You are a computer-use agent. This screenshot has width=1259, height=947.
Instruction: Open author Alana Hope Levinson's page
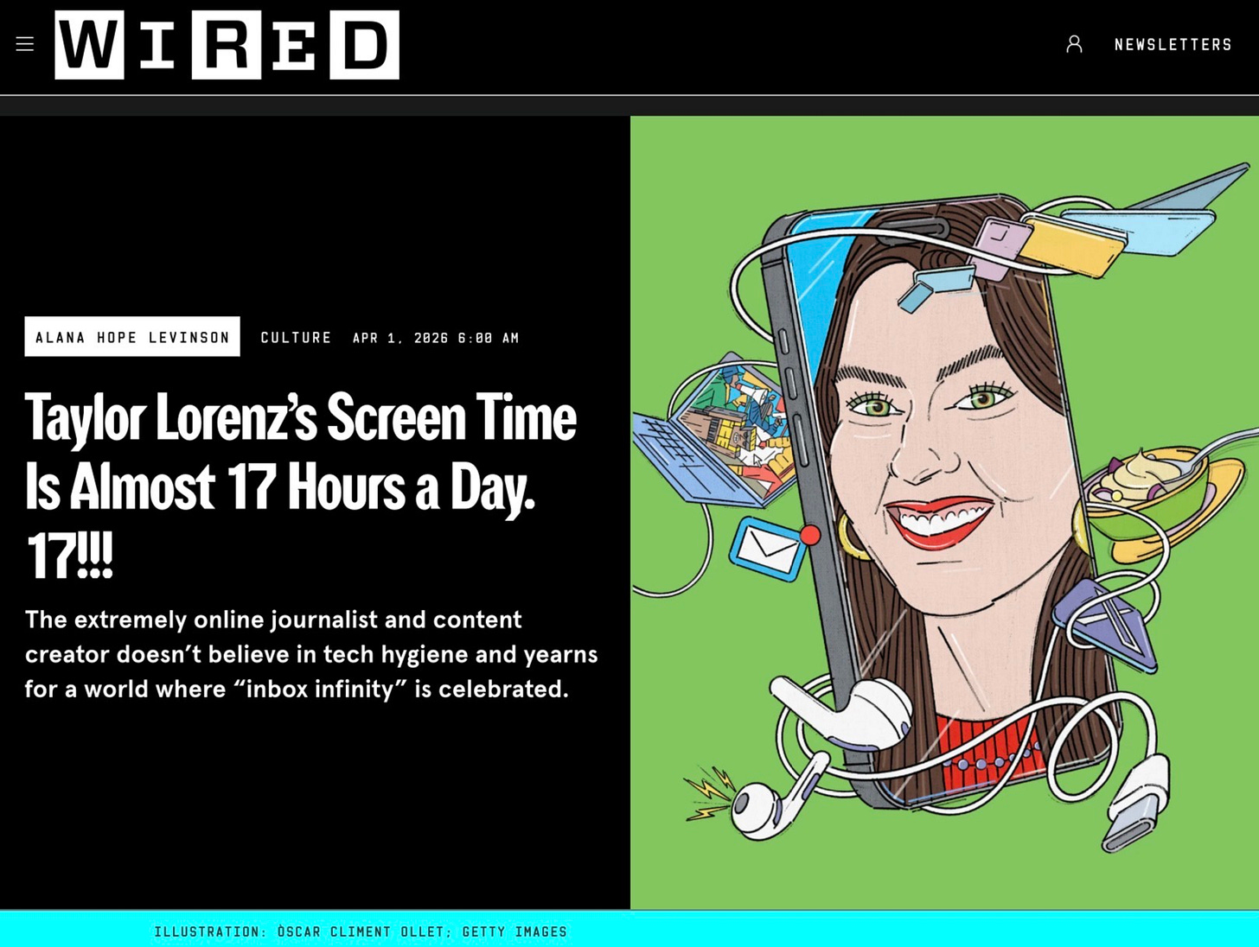132,337
